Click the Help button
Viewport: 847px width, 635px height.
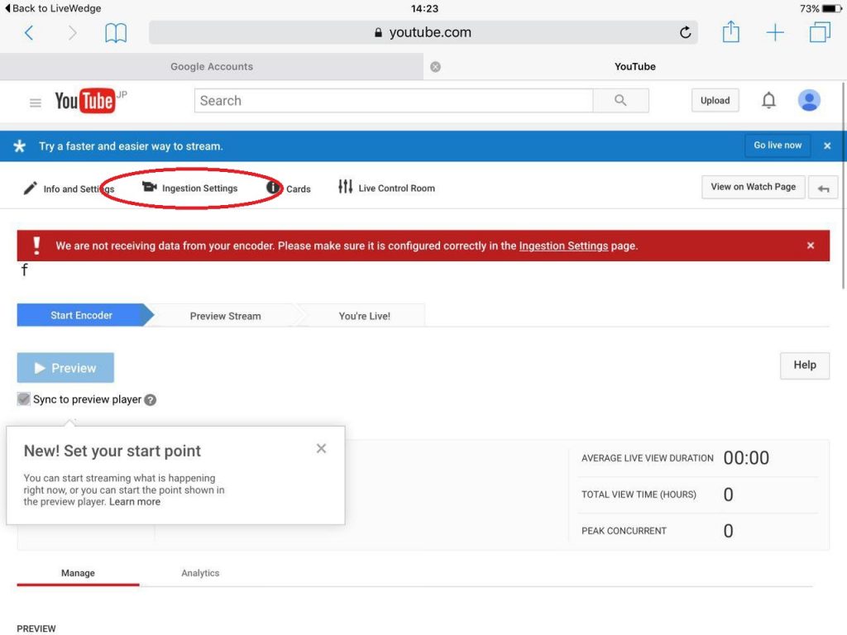point(804,365)
